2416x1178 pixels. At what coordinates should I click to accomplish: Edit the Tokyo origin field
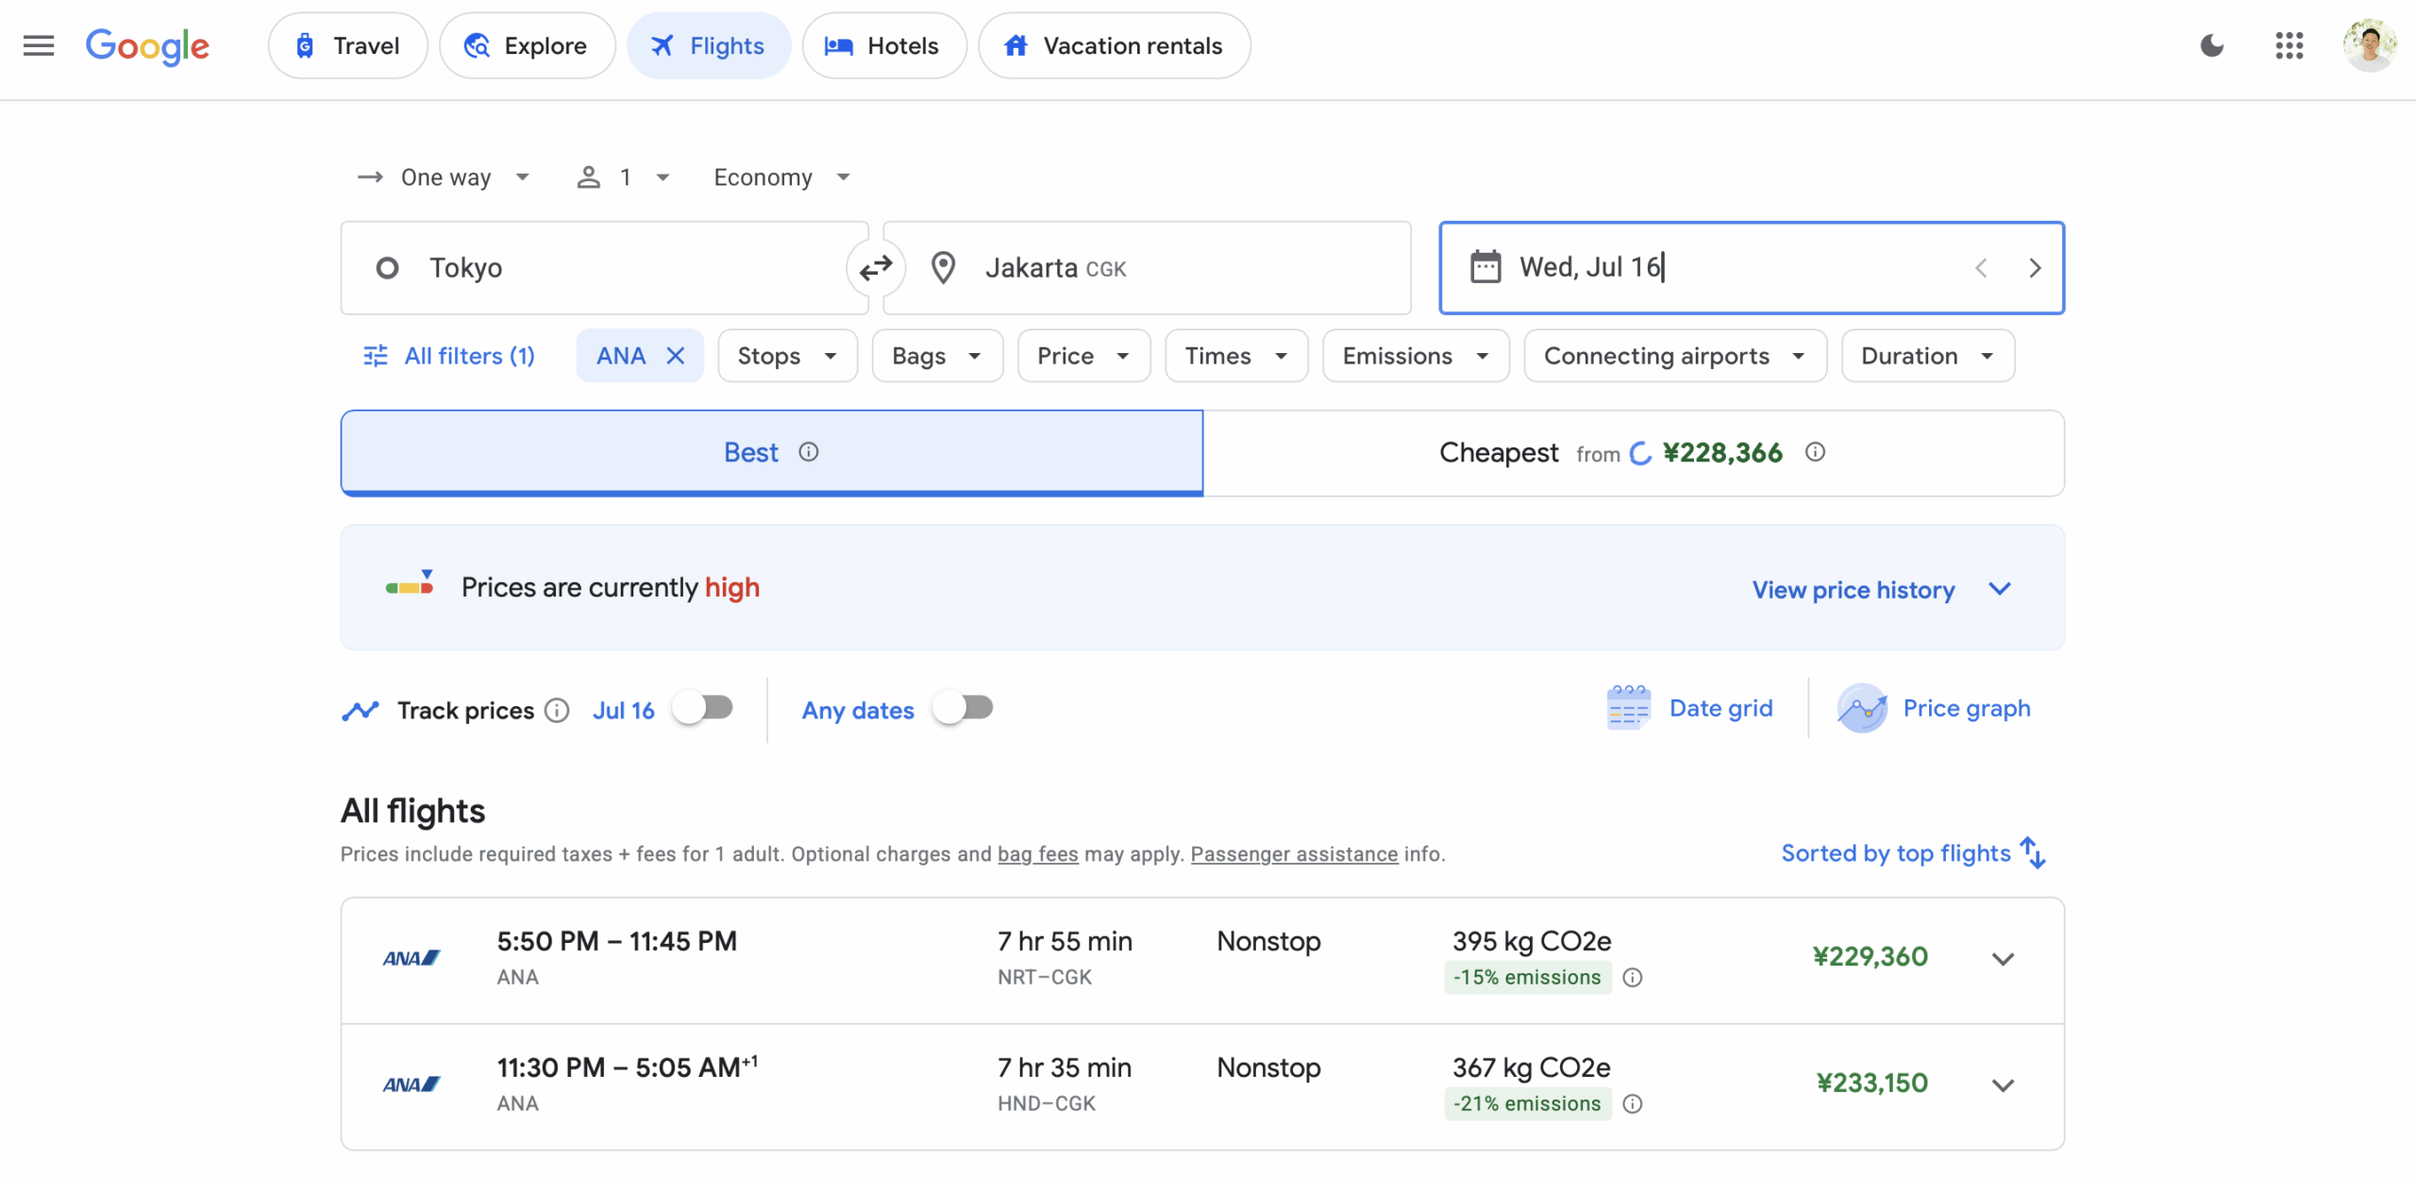(x=604, y=268)
